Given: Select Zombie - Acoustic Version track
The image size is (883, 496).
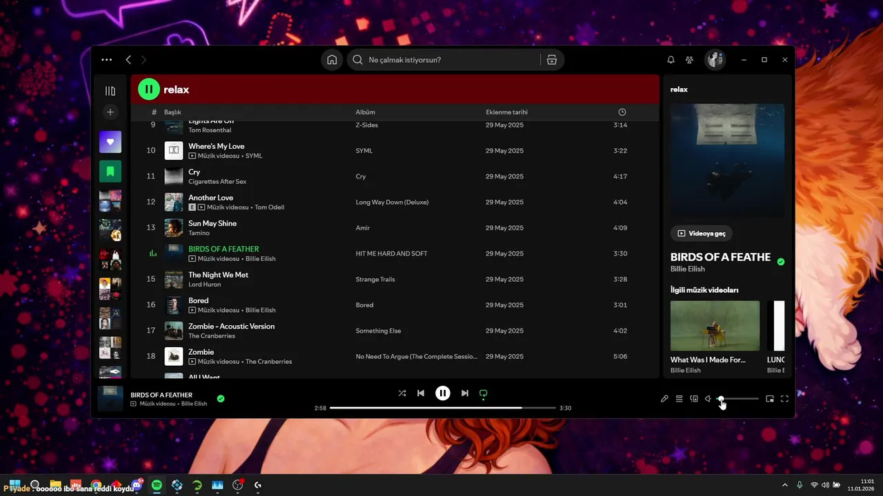Looking at the screenshot, I should (232, 327).
